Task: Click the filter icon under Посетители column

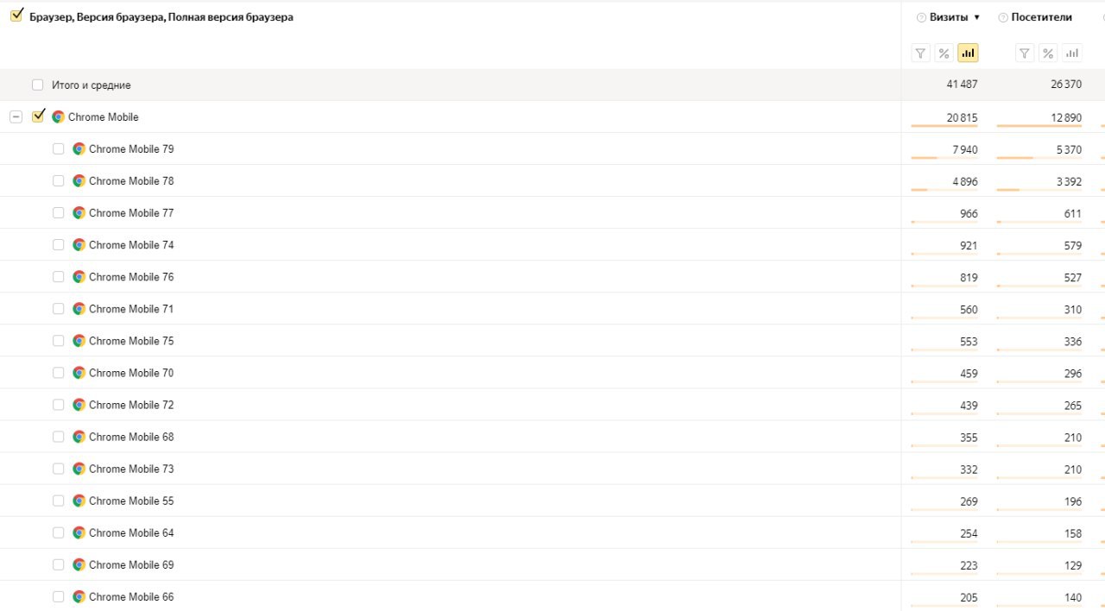Action: click(1024, 54)
